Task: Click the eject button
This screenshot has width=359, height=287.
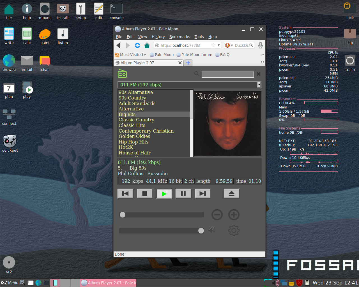Action: [232, 194]
